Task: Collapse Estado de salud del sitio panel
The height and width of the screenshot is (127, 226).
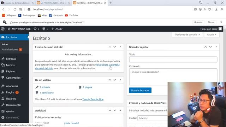Action: coord(120,47)
